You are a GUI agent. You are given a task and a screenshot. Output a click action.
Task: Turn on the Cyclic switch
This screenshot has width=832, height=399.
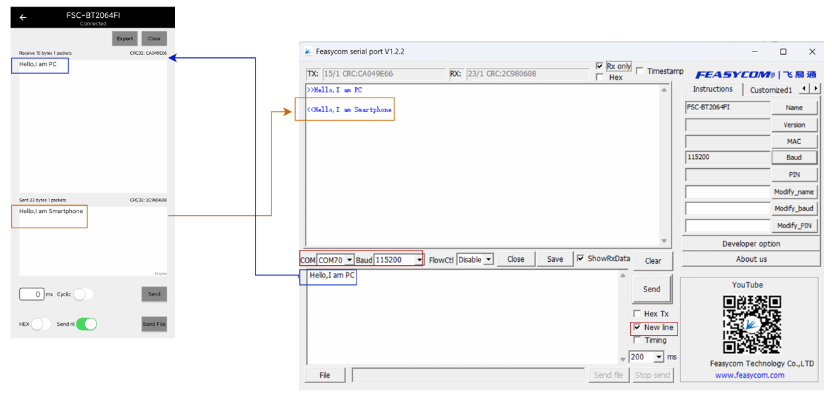point(83,294)
